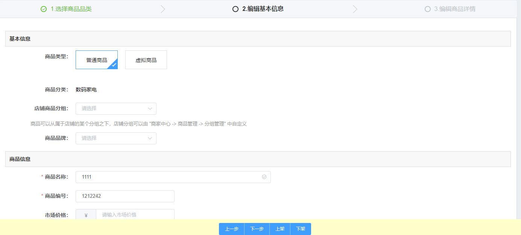521x235 pixels.
Task: Expand the chevron arrow of 商品品牌 select
Action: coord(150,138)
